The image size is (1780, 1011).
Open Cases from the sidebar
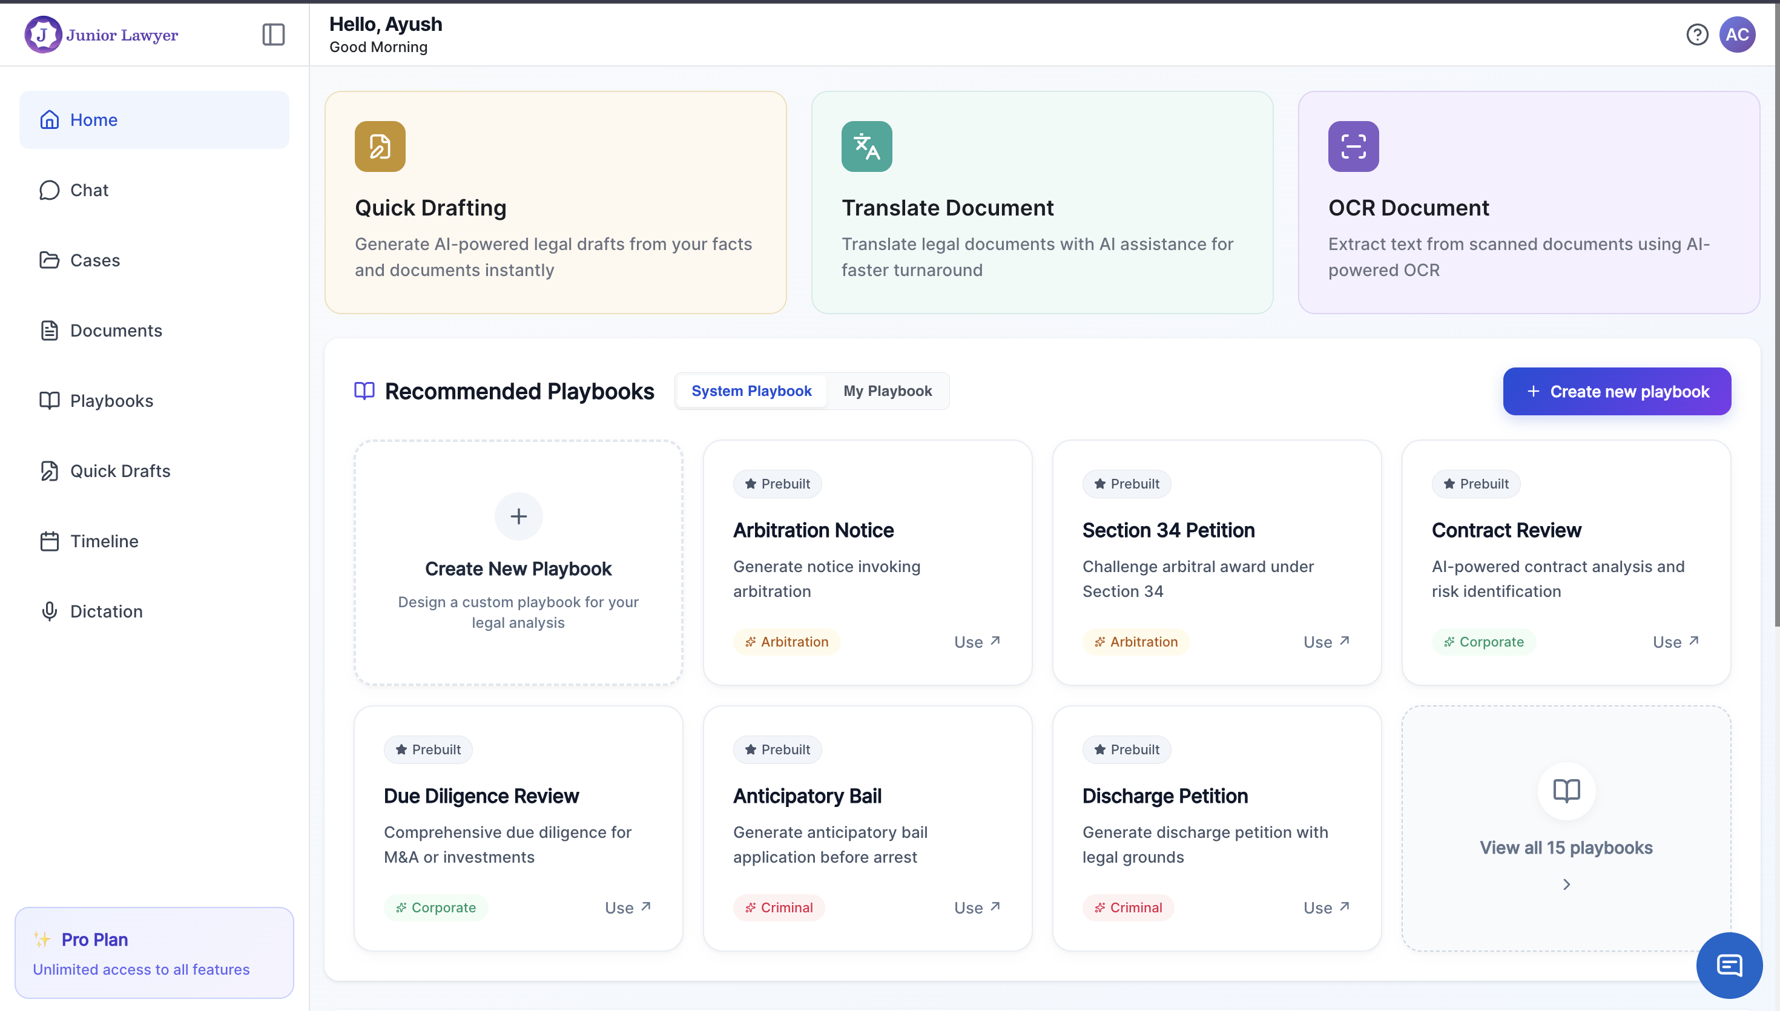pyautogui.click(x=154, y=260)
